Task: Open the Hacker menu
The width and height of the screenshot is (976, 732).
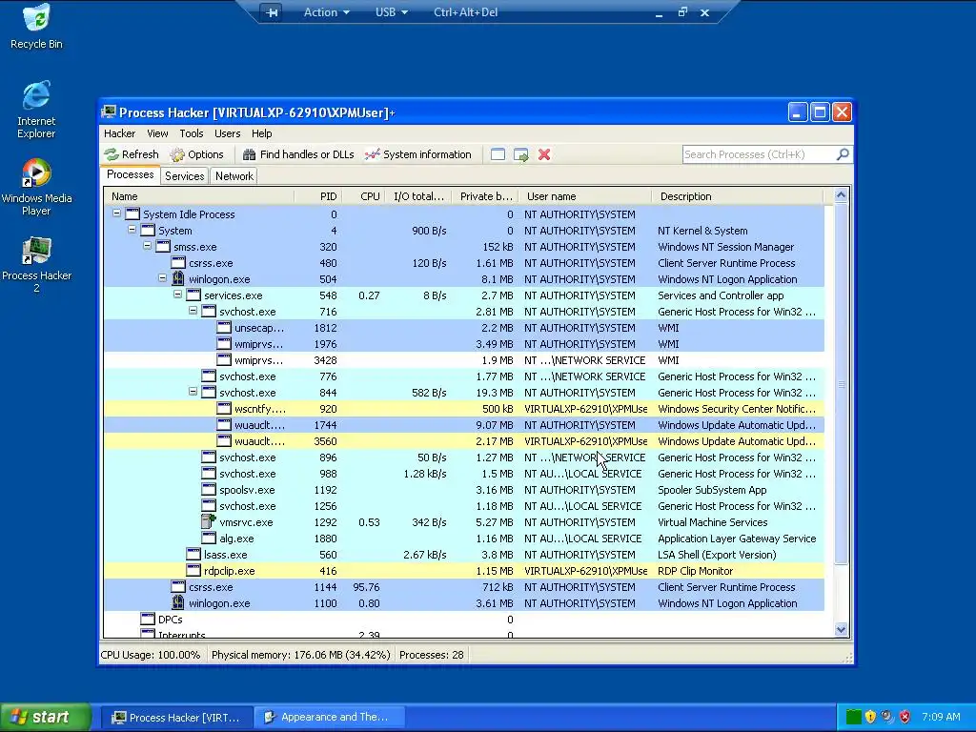Action: (x=119, y=133)
